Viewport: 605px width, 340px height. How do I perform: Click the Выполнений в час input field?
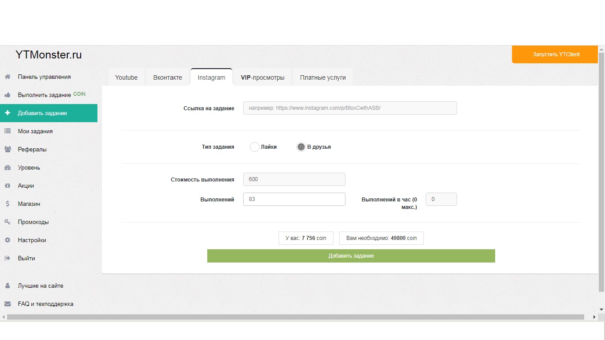click(x=441, y=199)
